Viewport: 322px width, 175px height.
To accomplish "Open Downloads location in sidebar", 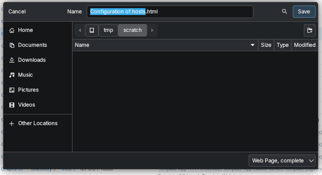I will (38, 60).
